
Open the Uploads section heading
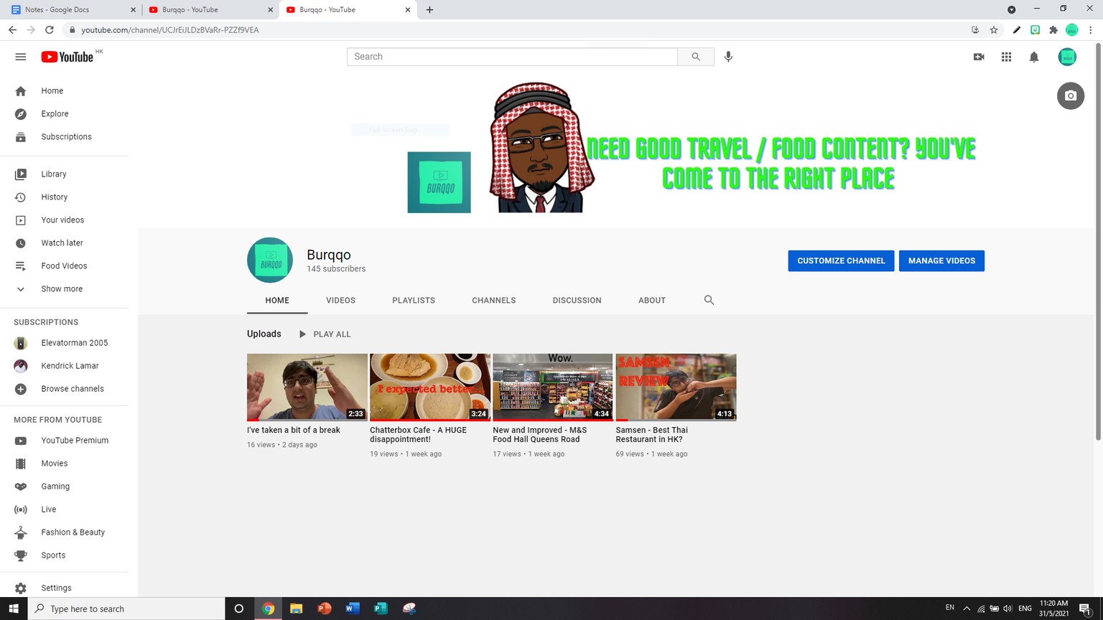[264, 334]
